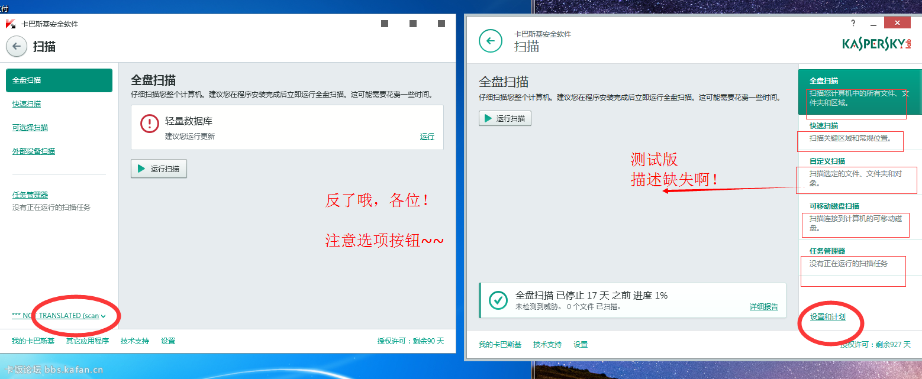Click 轻量数据库 heading in update card
The height and width of the screenshot is (379, 922).
(x=189, y=121)
